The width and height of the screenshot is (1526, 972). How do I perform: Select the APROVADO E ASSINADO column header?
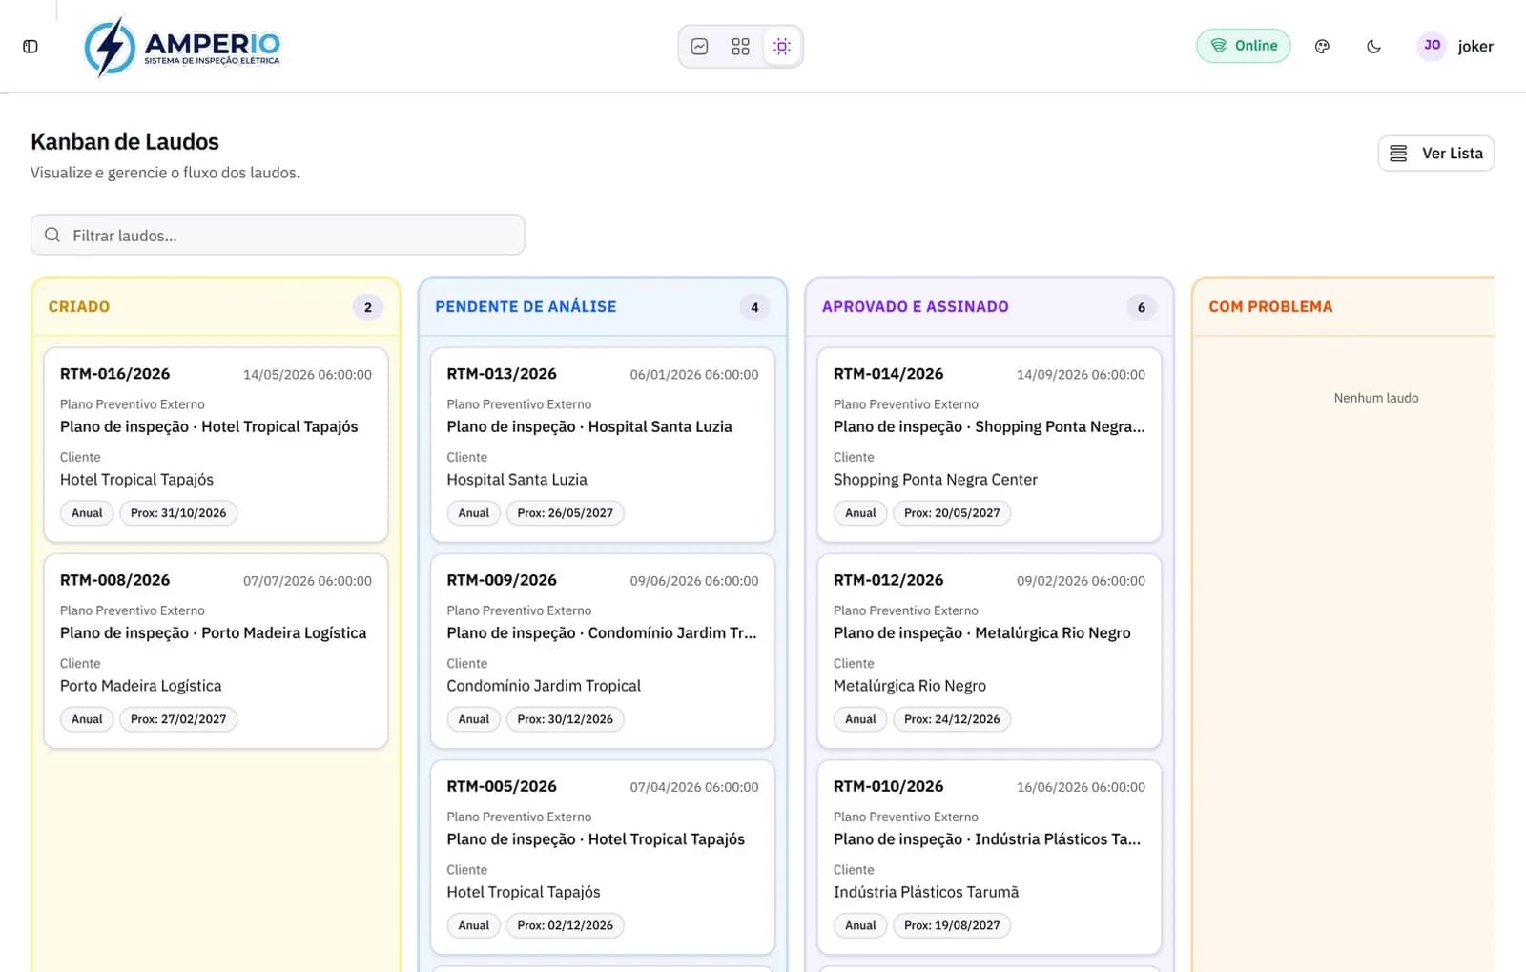point(916,306)
